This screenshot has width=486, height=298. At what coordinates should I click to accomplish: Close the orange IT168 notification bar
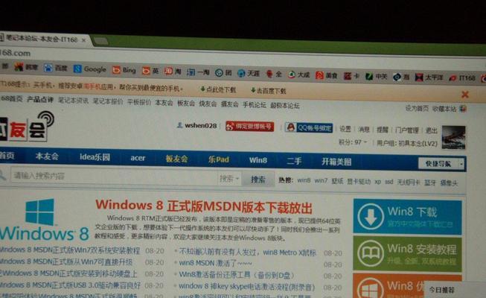coord(464,95)
